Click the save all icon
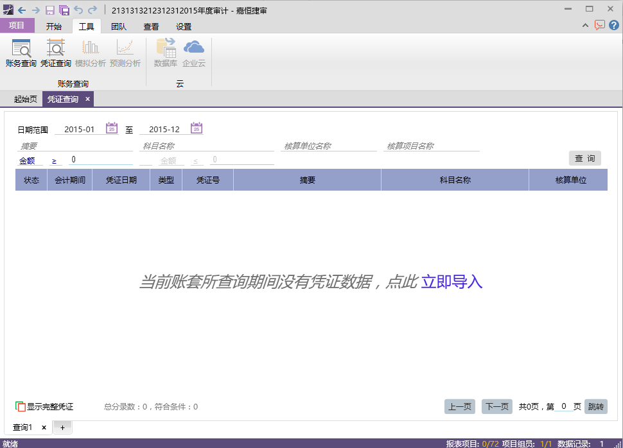This screenshot has height=448, width=623. click(64, 10)
